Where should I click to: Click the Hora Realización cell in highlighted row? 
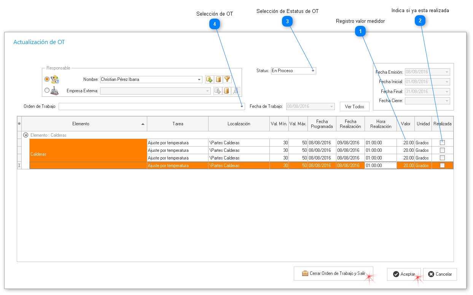pyautogui.click(x=381, y=166)
